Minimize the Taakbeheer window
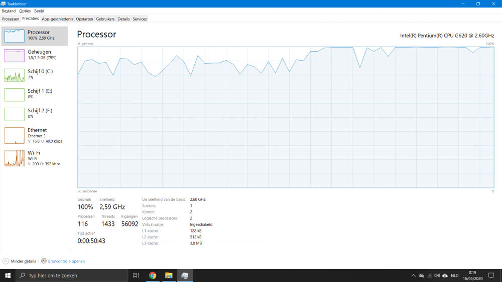502x282 pixels. [x=463, y=4]
